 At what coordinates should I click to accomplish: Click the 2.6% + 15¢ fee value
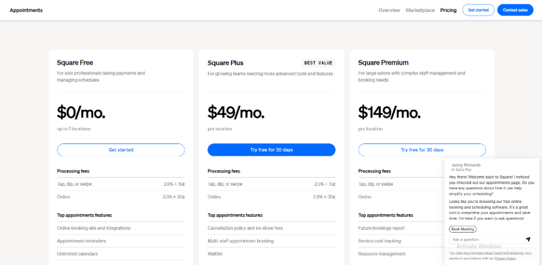[x=174, y=184]
